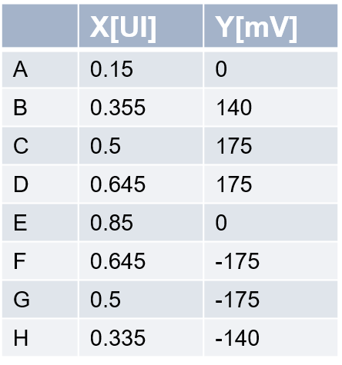The image size is (342, 365).
Task: Select X value 0.5 in row C
Action: (141, 146)
